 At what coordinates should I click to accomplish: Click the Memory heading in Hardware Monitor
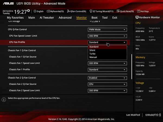tap(140, 57)
